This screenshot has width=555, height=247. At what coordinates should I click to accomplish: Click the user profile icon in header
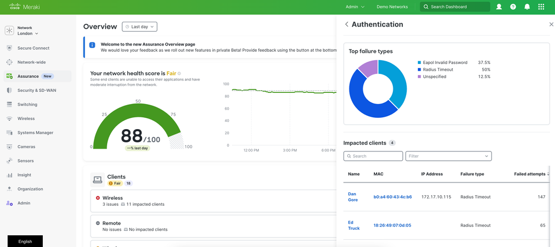click(x=499, y=7)
